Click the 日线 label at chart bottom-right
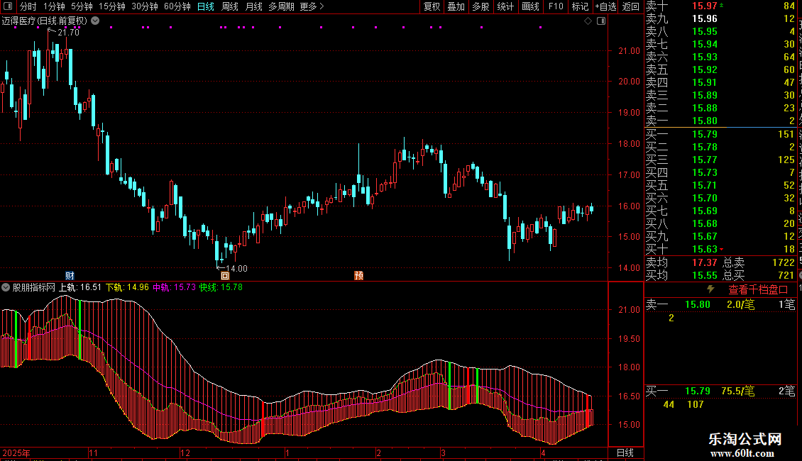Screen dimensions: 802x461 pyautogui.click(x=625, y=452)
